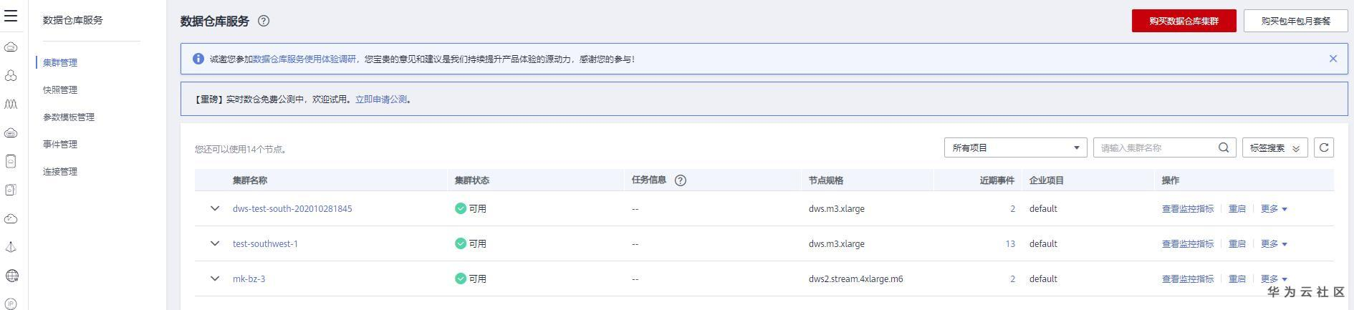Click the globe icon in left sidebar

11,276
